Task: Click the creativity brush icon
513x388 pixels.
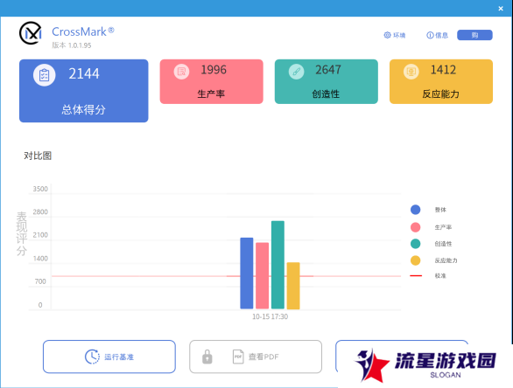Action: pyautogui.click(x=297, y=71)
